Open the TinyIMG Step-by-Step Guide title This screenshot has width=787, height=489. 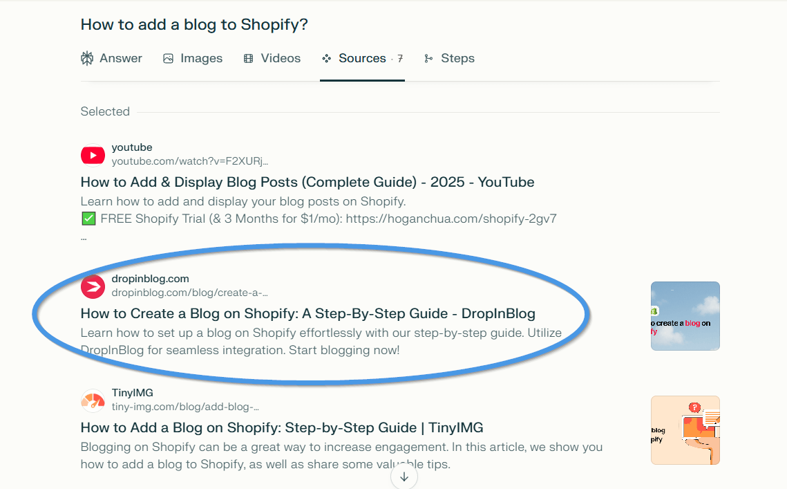[282, 427]
